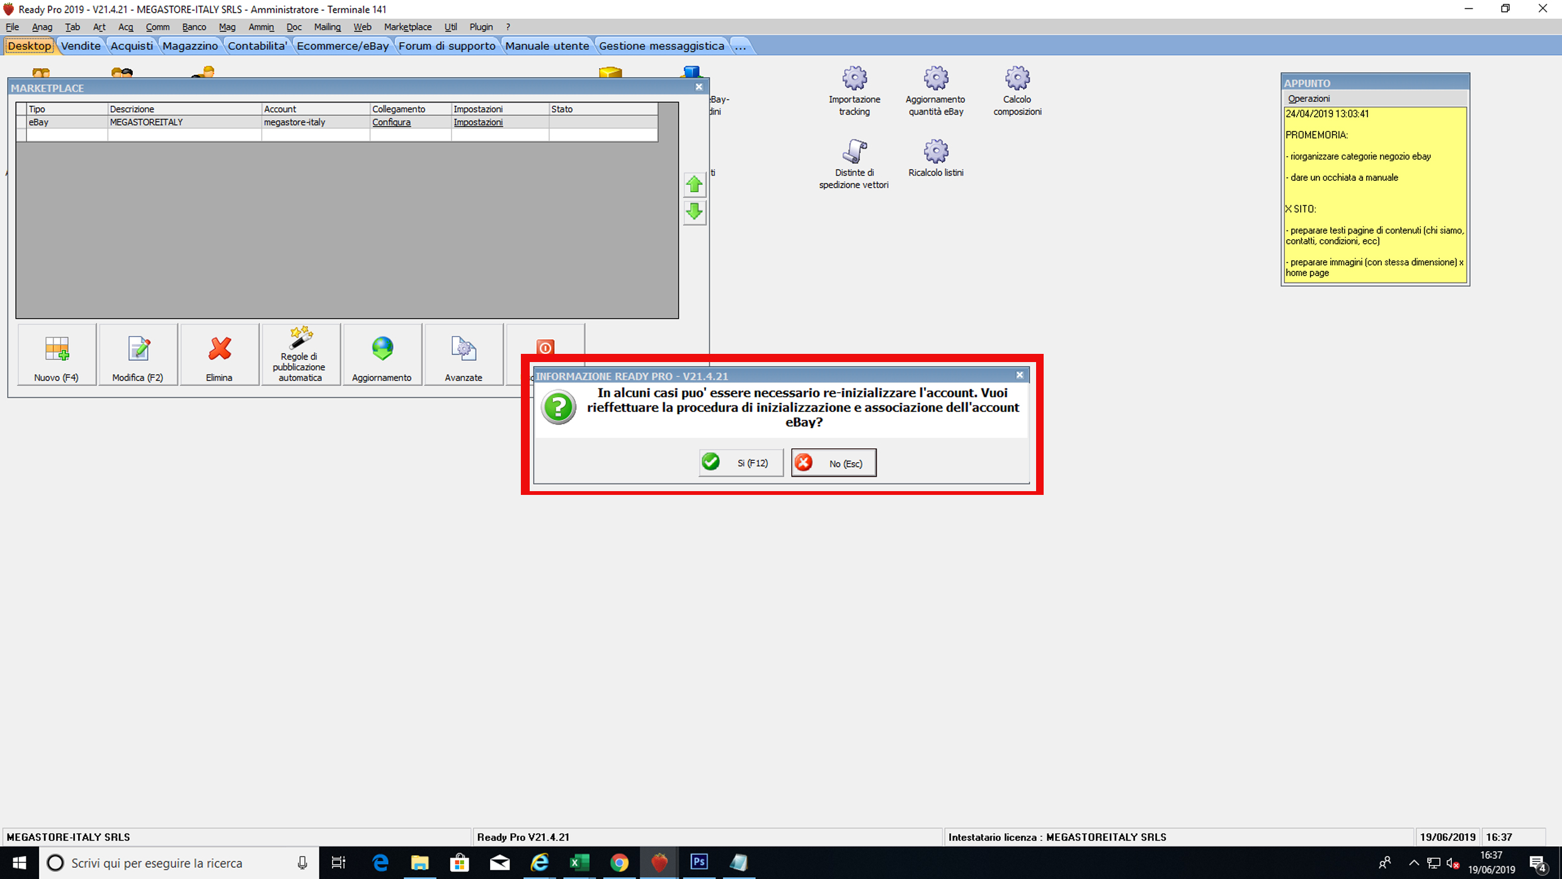The height and width of the screenshot is (879, 1562).
Task: Open Ricalcolo listini icon
Action: pyautogui.click(x=935, y=158)
